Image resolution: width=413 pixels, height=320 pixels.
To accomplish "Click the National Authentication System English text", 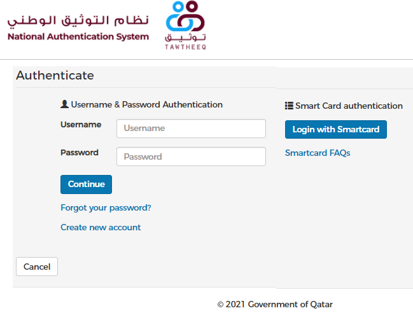I will (78, 37).
